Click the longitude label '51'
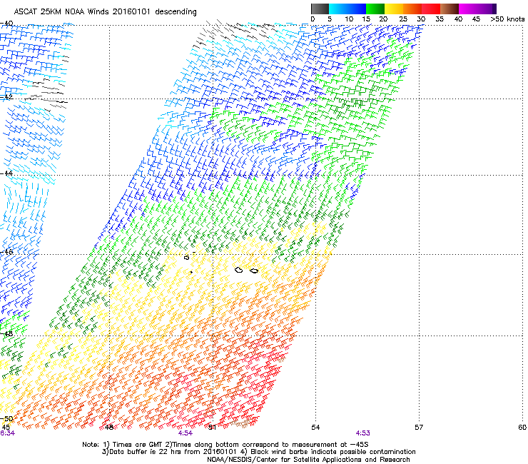This screenshot has width=528, height=464. 212,428
